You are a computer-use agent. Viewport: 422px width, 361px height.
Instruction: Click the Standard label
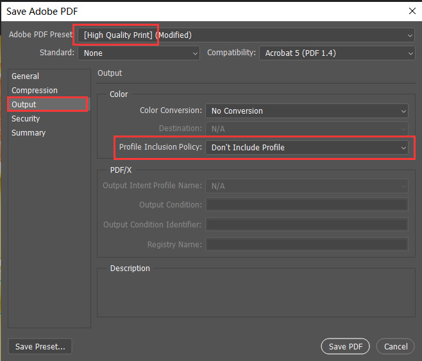[57, 52]
